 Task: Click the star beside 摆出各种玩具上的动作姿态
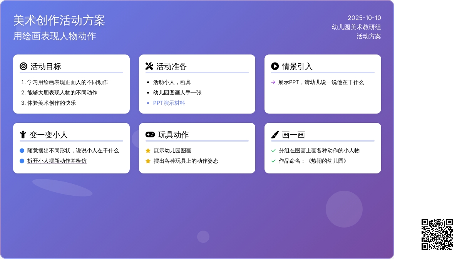click(148, 161)
